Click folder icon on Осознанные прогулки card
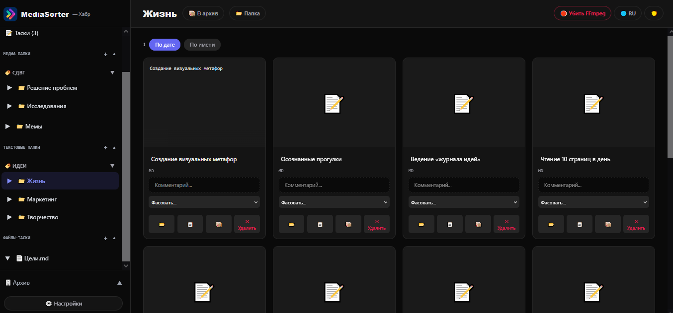673x313 pixels. [x=291, y=224]
